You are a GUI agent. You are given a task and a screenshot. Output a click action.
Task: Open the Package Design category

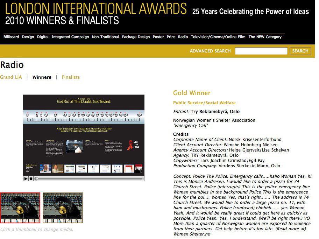(136, 37)
